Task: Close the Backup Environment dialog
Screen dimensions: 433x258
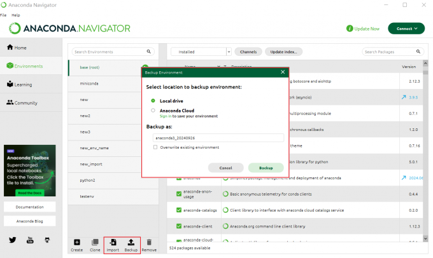Action: point(283,72)
